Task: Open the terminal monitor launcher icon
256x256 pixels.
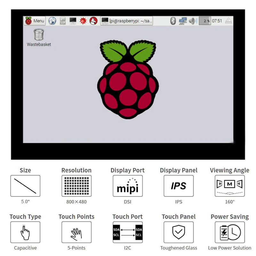Action: [73, 21]
